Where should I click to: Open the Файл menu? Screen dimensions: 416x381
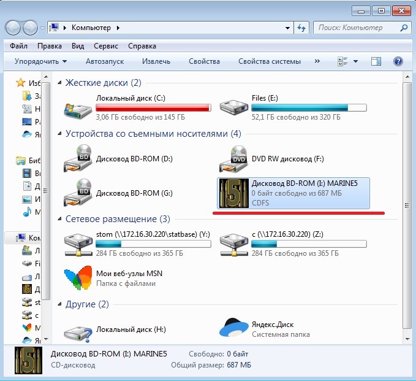point(18,46)
